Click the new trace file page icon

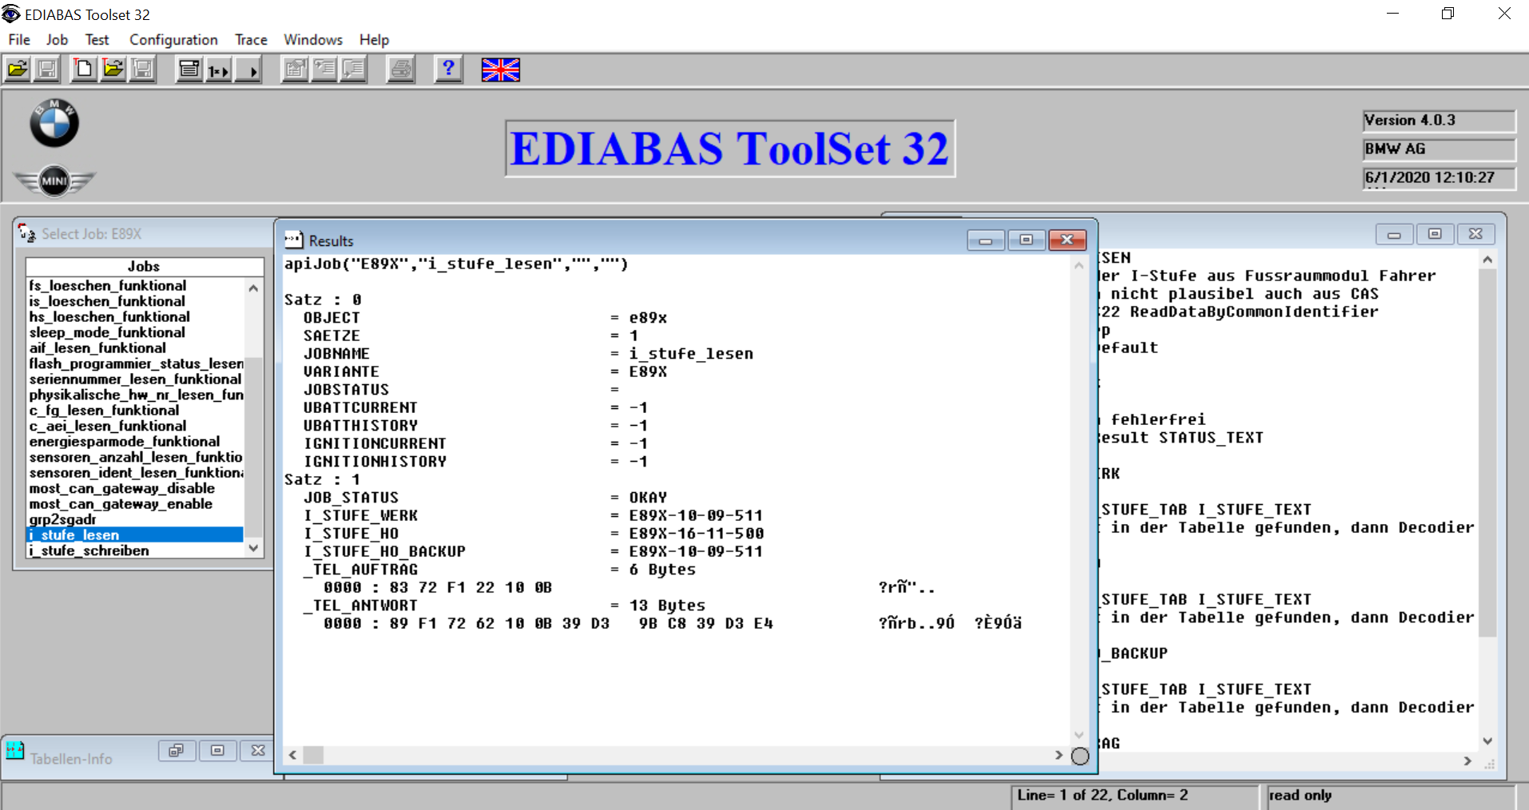pyautogui.click(x=83, y=69)
